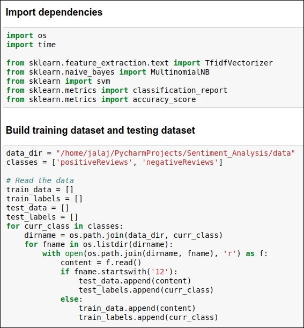
Task: Click the 'train_data = []' line
Action: (x=40, y=189)
